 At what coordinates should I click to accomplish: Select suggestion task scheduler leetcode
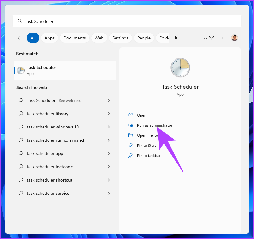pos(50,167)
